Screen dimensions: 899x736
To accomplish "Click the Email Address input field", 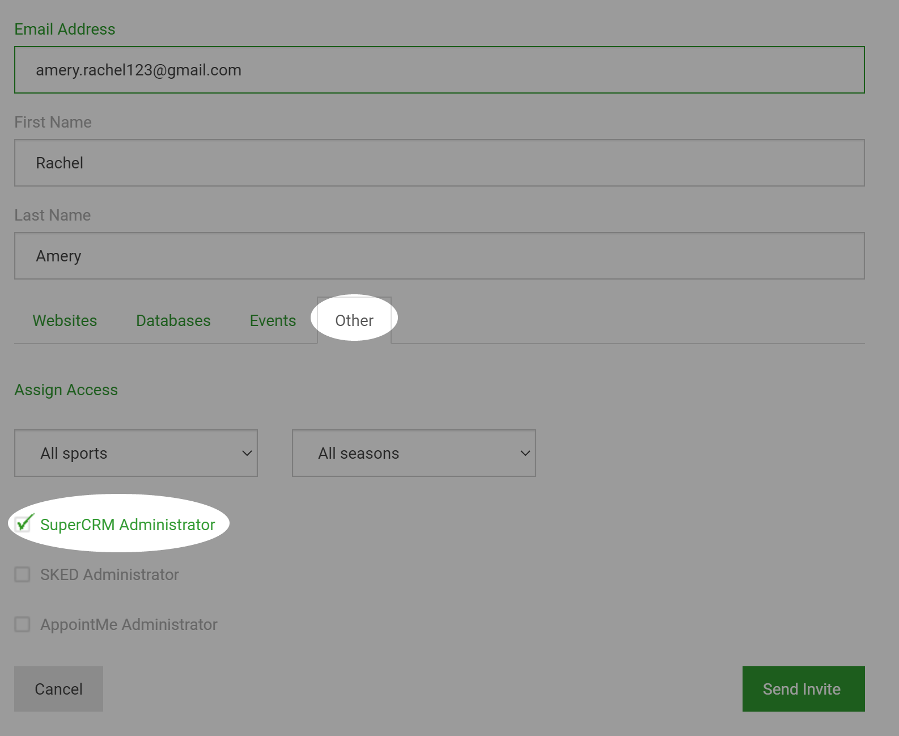I will click(439, 70).
